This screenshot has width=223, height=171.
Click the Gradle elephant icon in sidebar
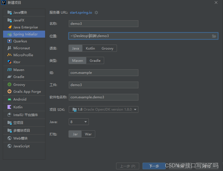pos(9,77)
